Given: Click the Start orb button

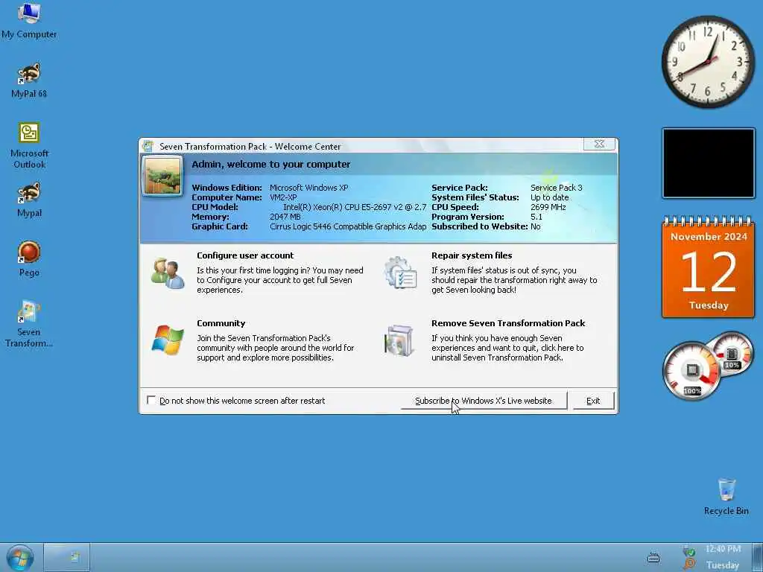Looking at the screenshot, I should tap(20, 558).
